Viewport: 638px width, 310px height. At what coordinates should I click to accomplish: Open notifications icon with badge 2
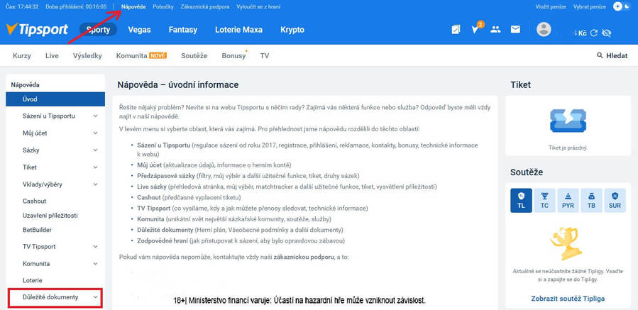(x=476, y=28)
